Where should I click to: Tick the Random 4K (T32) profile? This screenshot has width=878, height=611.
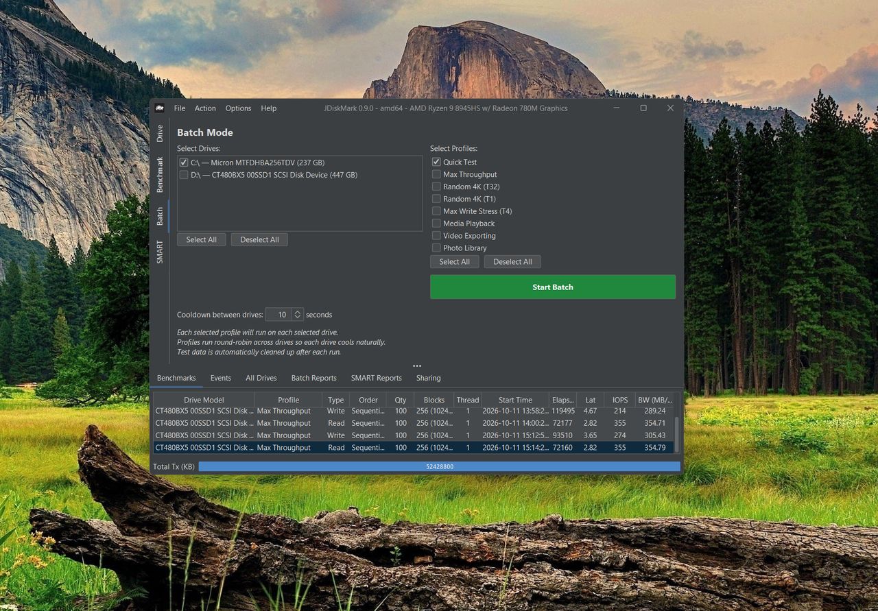(436, 187)
